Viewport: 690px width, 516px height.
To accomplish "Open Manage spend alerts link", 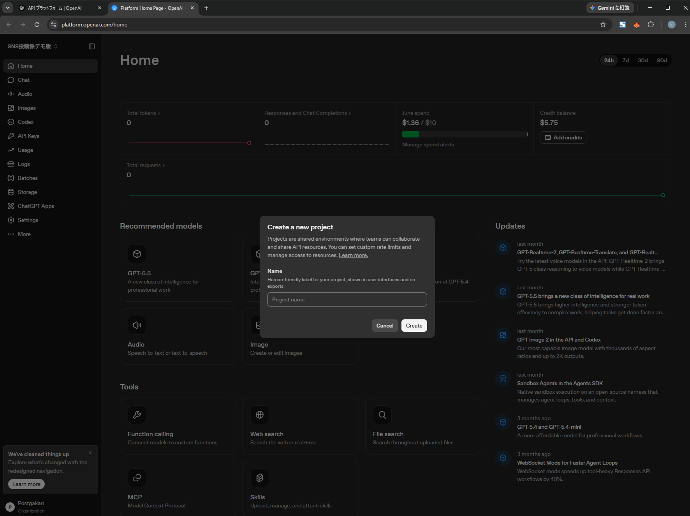I will coord(428,144).
